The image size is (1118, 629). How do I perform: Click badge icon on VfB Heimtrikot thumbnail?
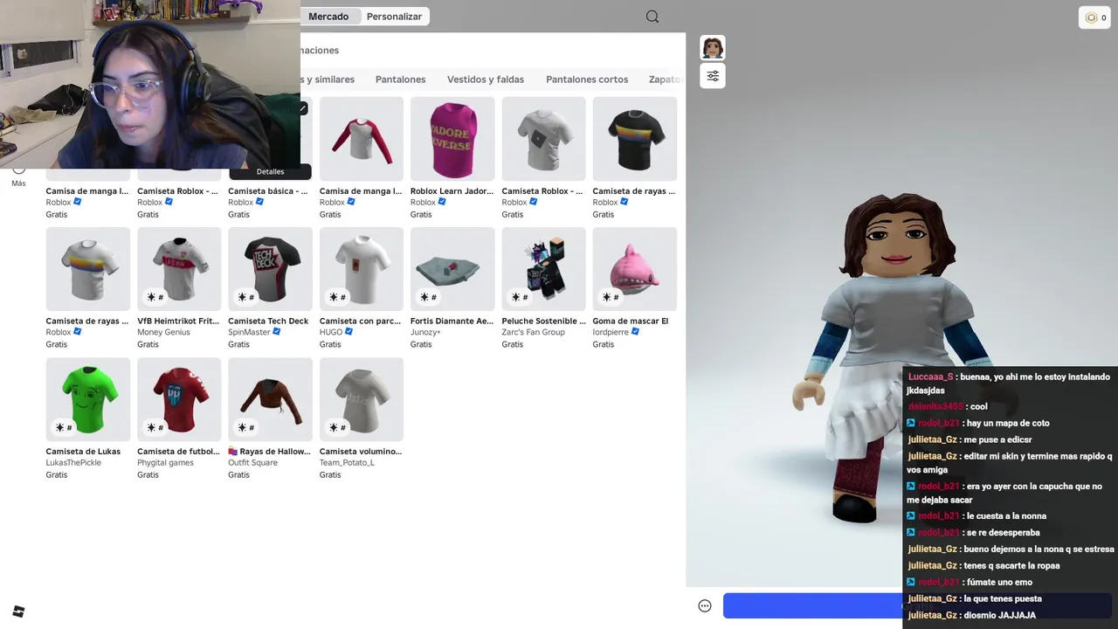tap(155, 297)
